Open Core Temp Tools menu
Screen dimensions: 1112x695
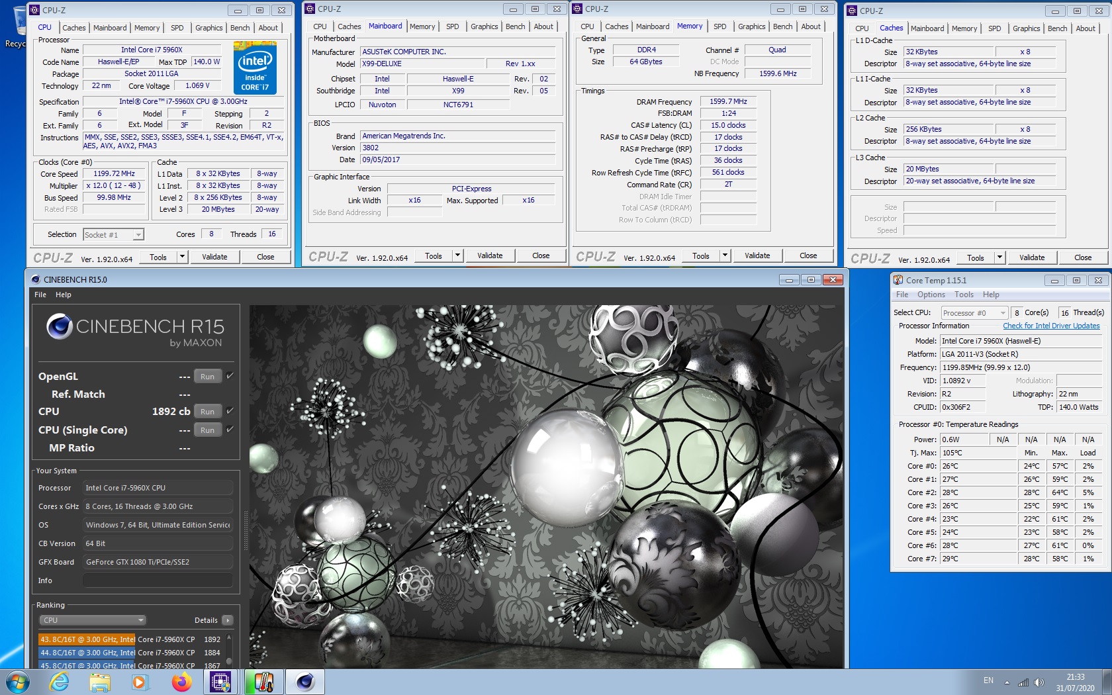964,295
